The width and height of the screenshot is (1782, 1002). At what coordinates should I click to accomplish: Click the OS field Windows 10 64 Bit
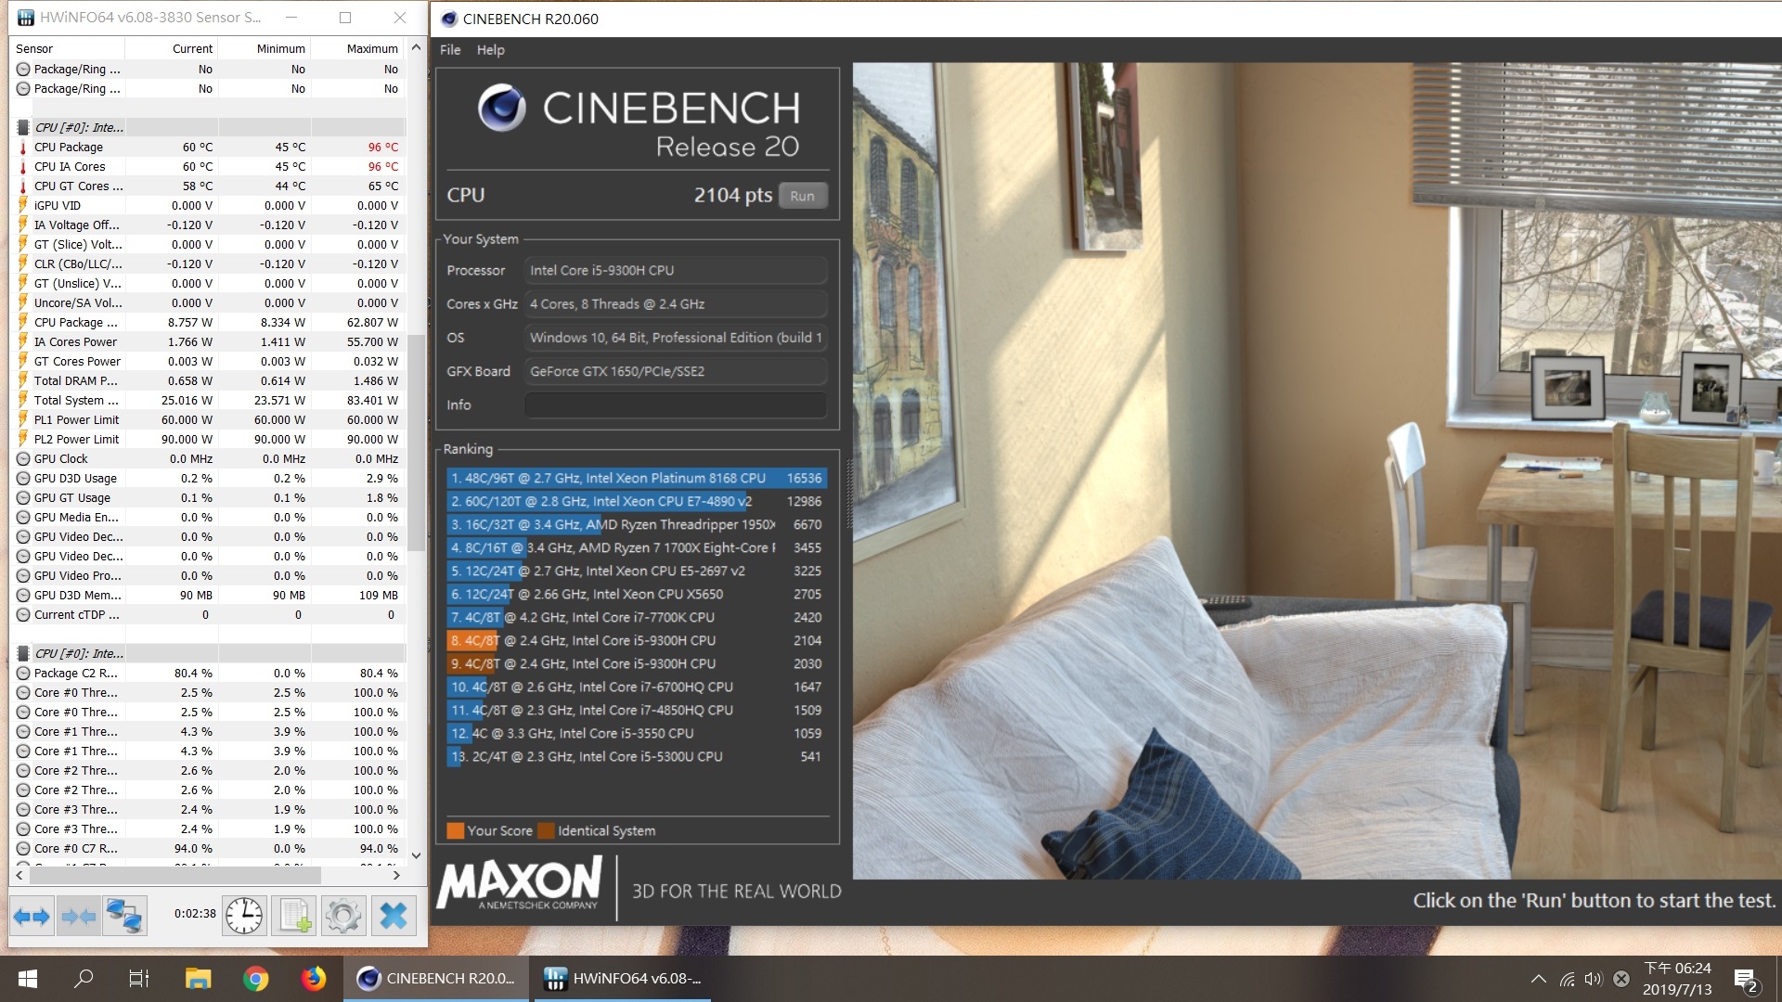675,338
